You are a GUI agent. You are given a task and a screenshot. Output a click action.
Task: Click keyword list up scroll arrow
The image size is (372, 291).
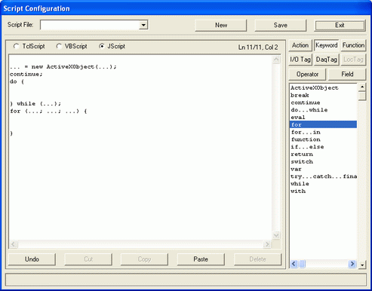coord(362,87)
